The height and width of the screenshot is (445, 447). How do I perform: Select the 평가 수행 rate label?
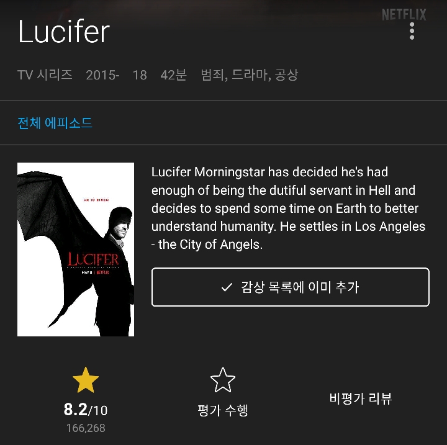tap(223, 410)
